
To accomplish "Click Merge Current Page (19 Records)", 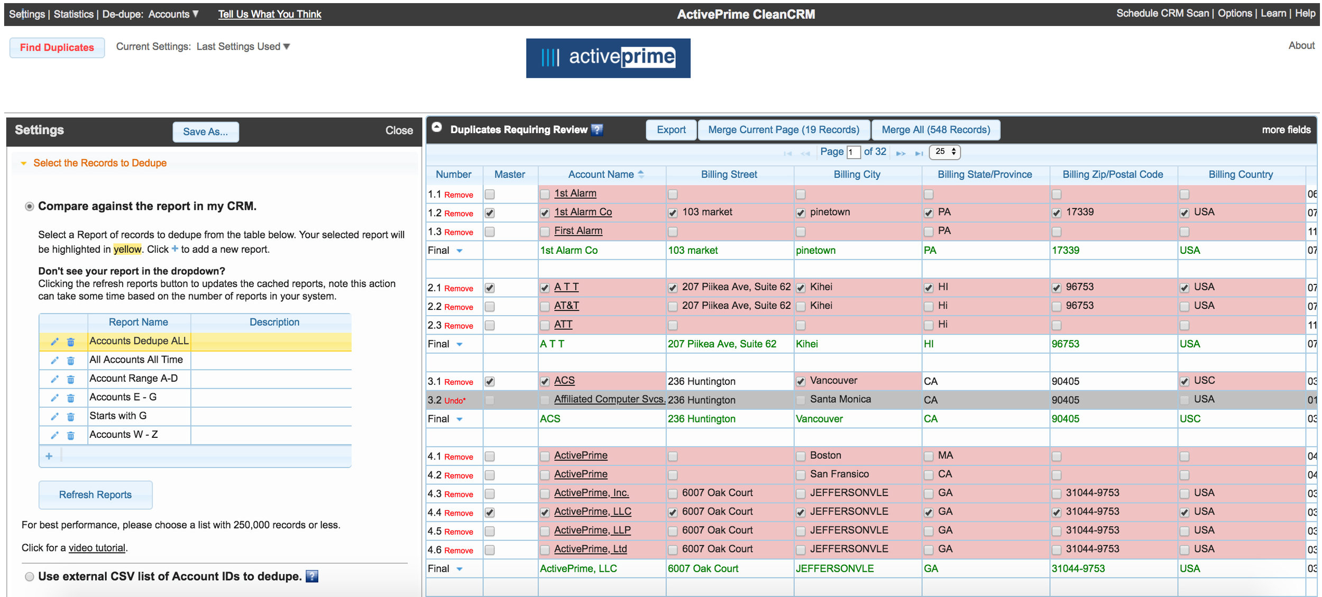I will (x=784, y=130).
